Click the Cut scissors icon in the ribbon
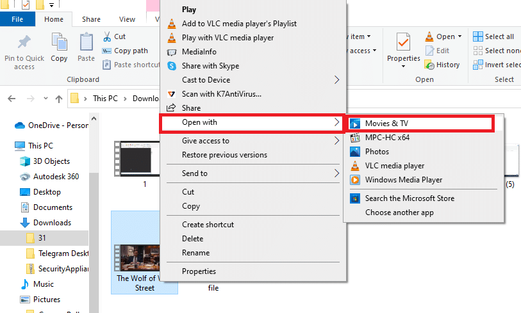Image resolution: width=521 pixels, height=313 pixels. 107,36
